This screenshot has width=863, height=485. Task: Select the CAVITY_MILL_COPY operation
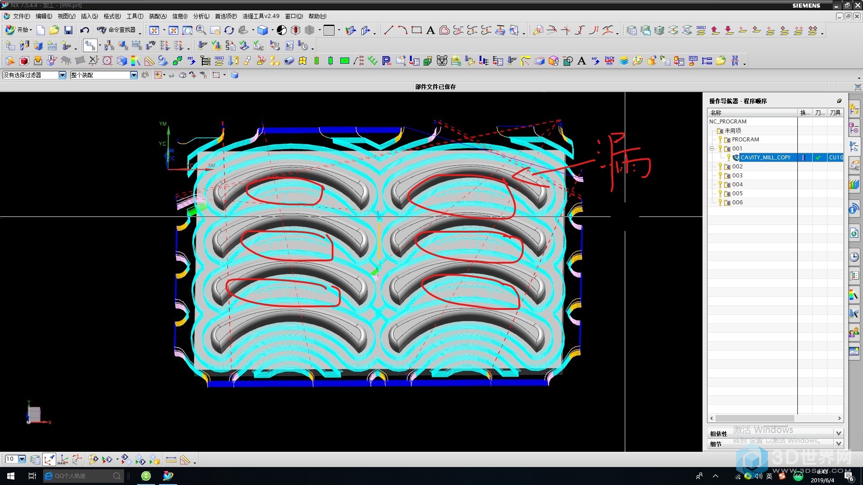pos(765,158)
